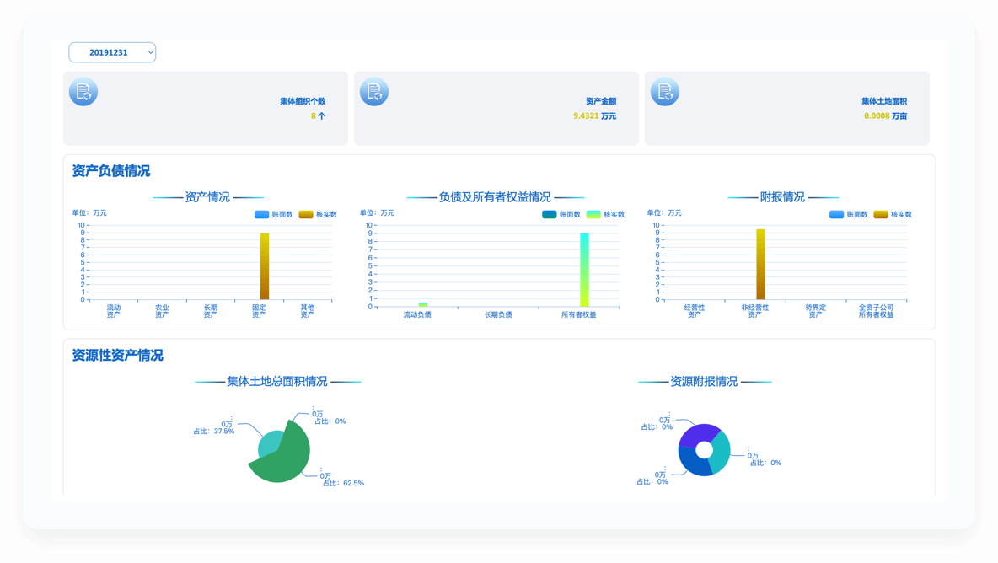Image resolution: width=998 pixels, height=563 pixels.
Task: Click the teal 37.5% pie slice
Action: tap(269, 443)
